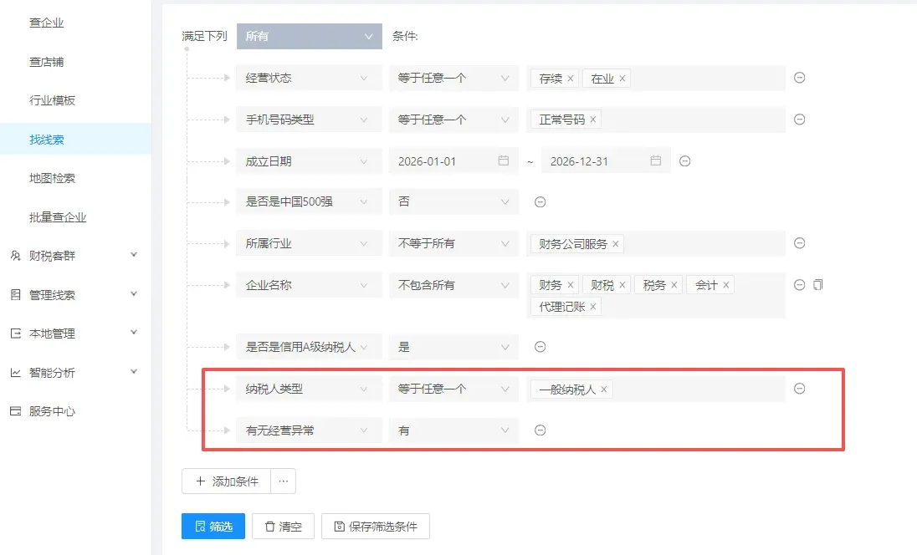Click the 保存筛选条件 button

coord(376,527)
